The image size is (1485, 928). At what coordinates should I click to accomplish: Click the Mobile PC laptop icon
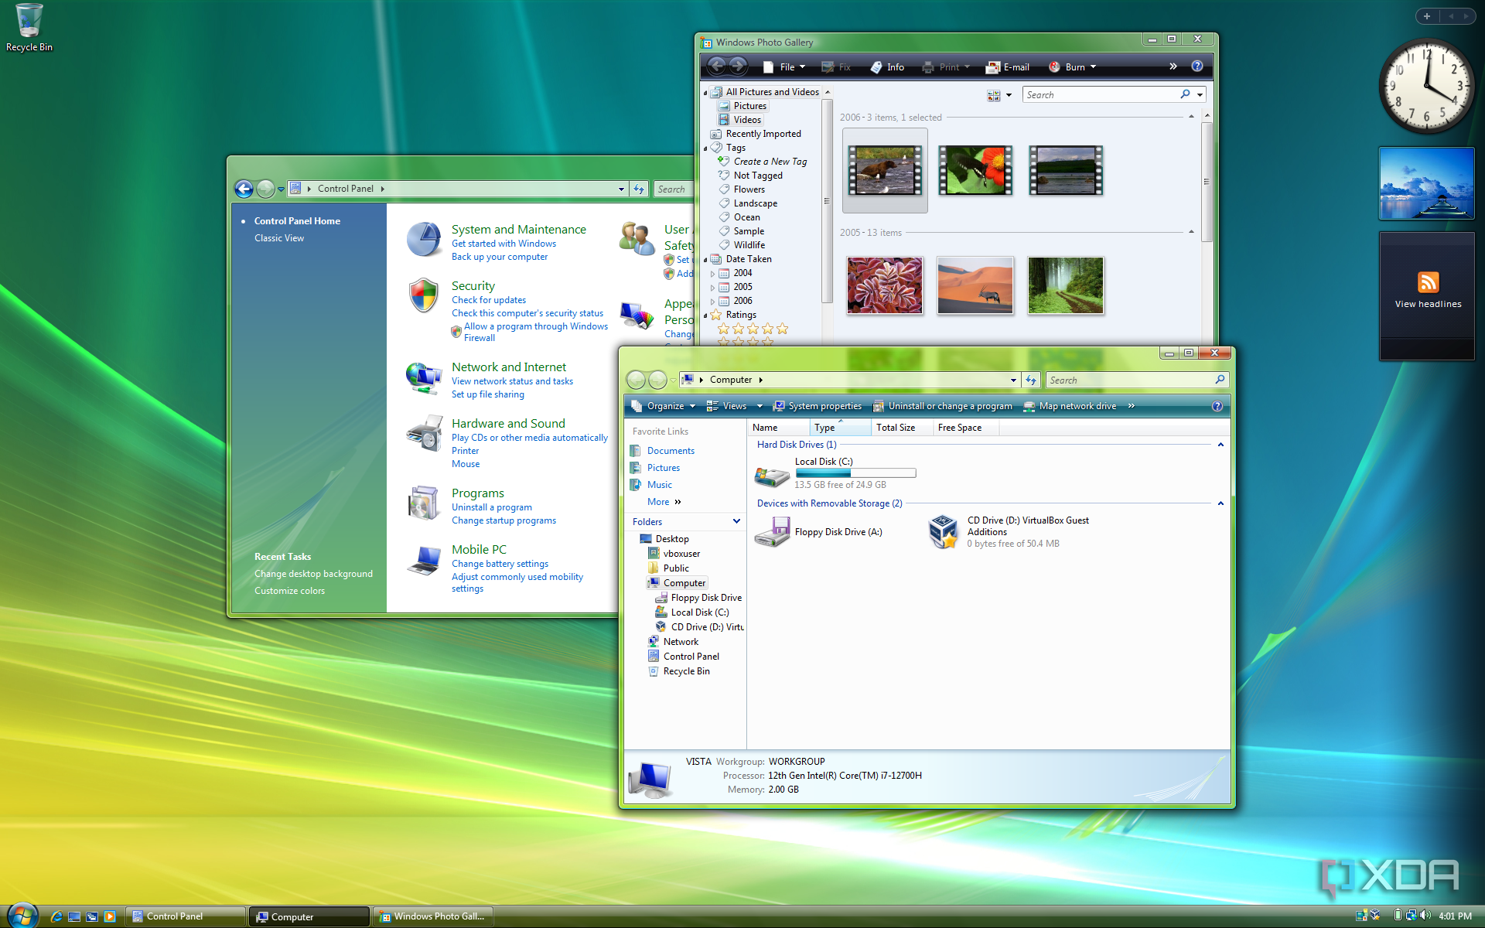click(424, 561)
